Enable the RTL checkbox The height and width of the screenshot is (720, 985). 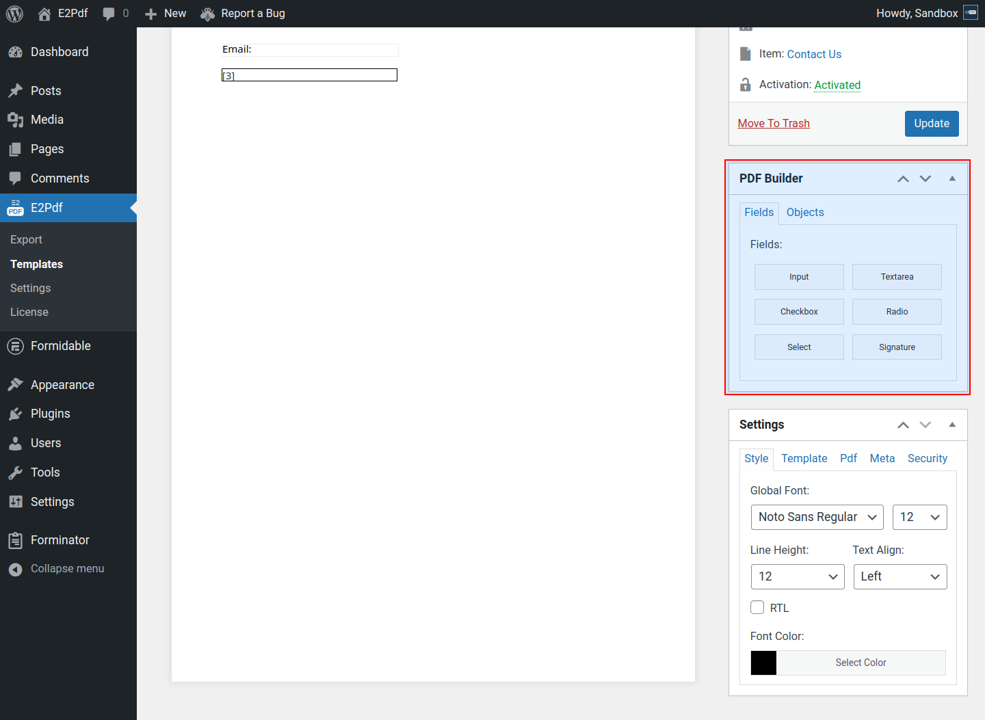757,607
